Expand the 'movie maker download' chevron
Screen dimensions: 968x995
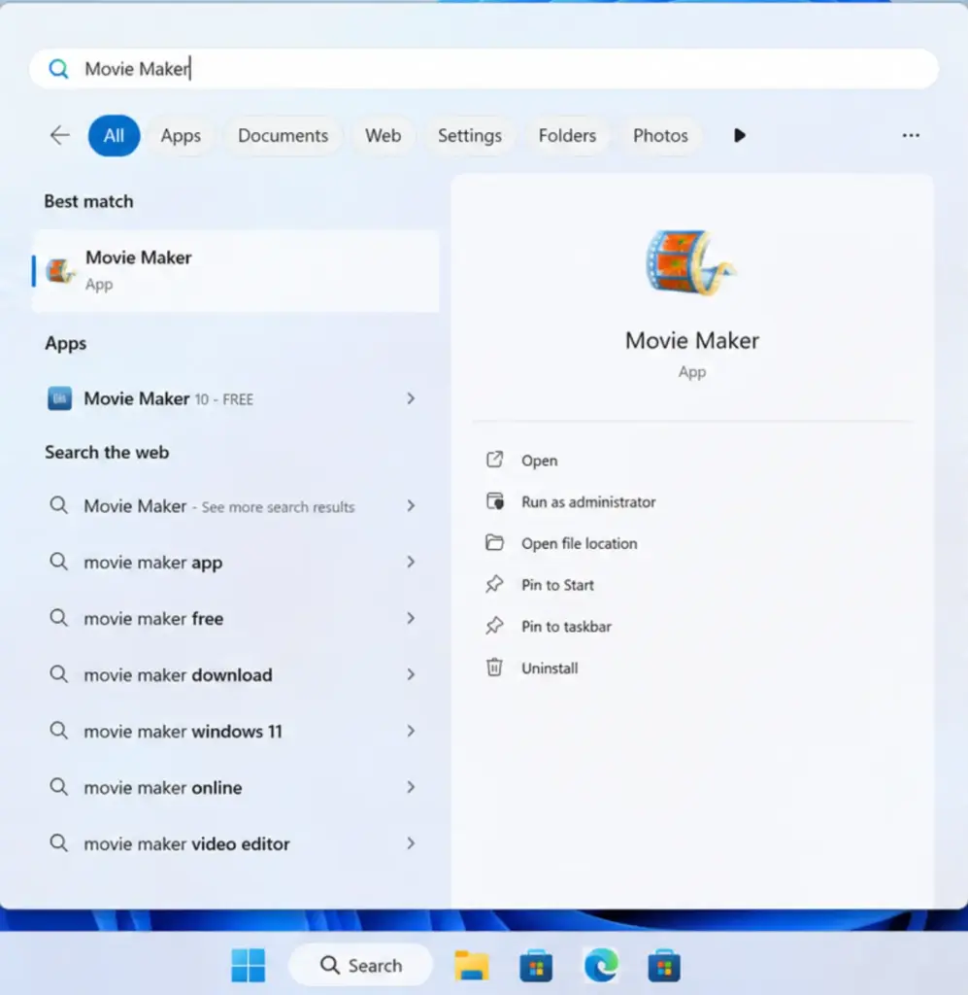click(x=411, y=674)
